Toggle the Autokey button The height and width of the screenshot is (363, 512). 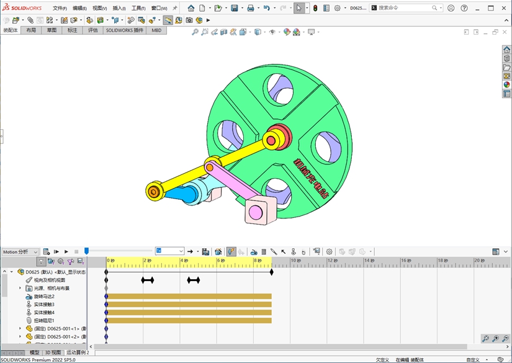tap(230, 252)
